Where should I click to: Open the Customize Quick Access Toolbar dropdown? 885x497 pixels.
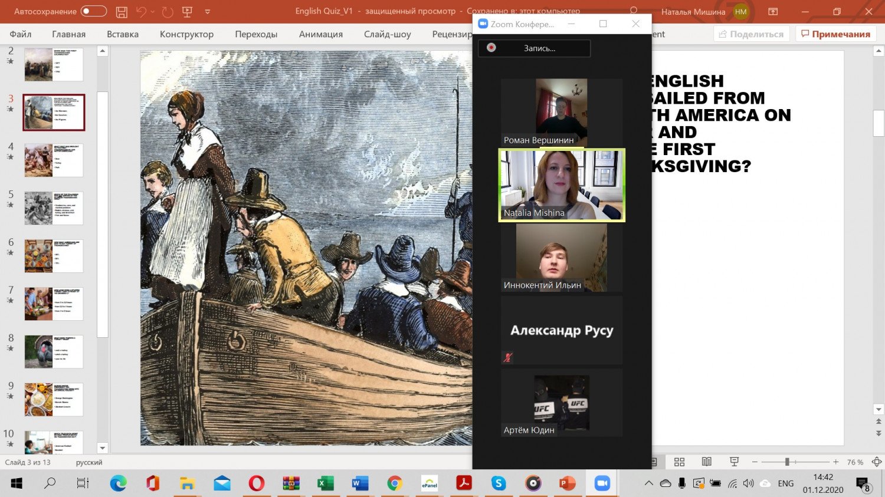point(208,11)
